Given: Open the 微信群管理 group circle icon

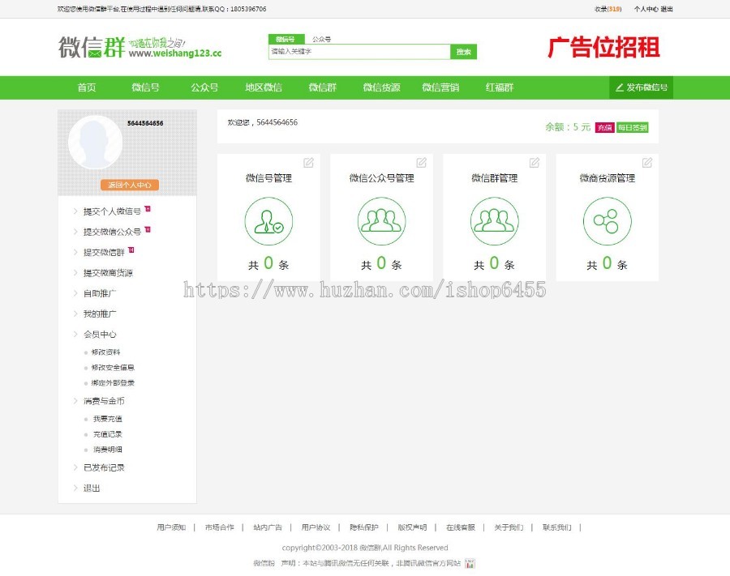Looking at the screenshot, I should click(x=495, y=221).
